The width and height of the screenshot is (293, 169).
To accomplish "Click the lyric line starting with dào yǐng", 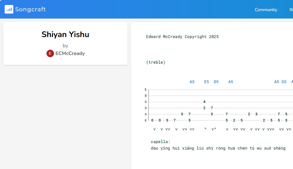I will [218, 148].
